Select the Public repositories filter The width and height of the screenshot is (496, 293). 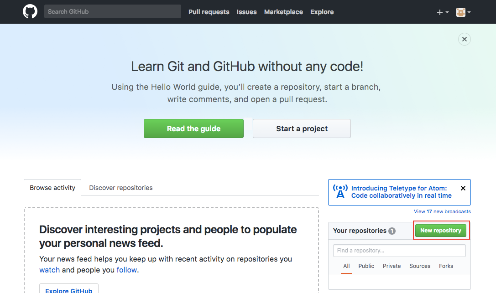pos(366,266)
